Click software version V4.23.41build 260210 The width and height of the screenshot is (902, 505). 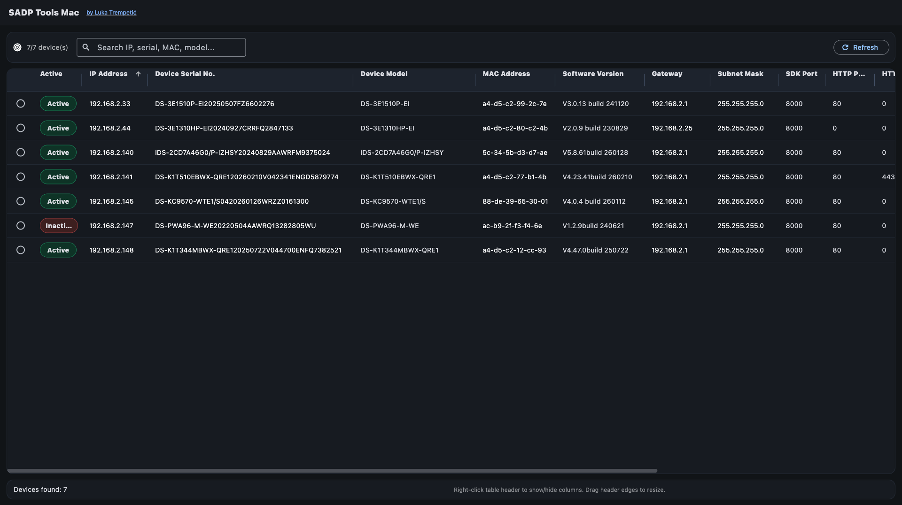coord(597,177)
